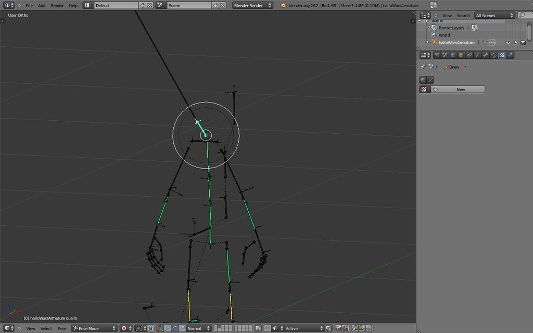The image size is (533, 333).
Task: Open the Outliner Search menu
Action: point(463,16)
